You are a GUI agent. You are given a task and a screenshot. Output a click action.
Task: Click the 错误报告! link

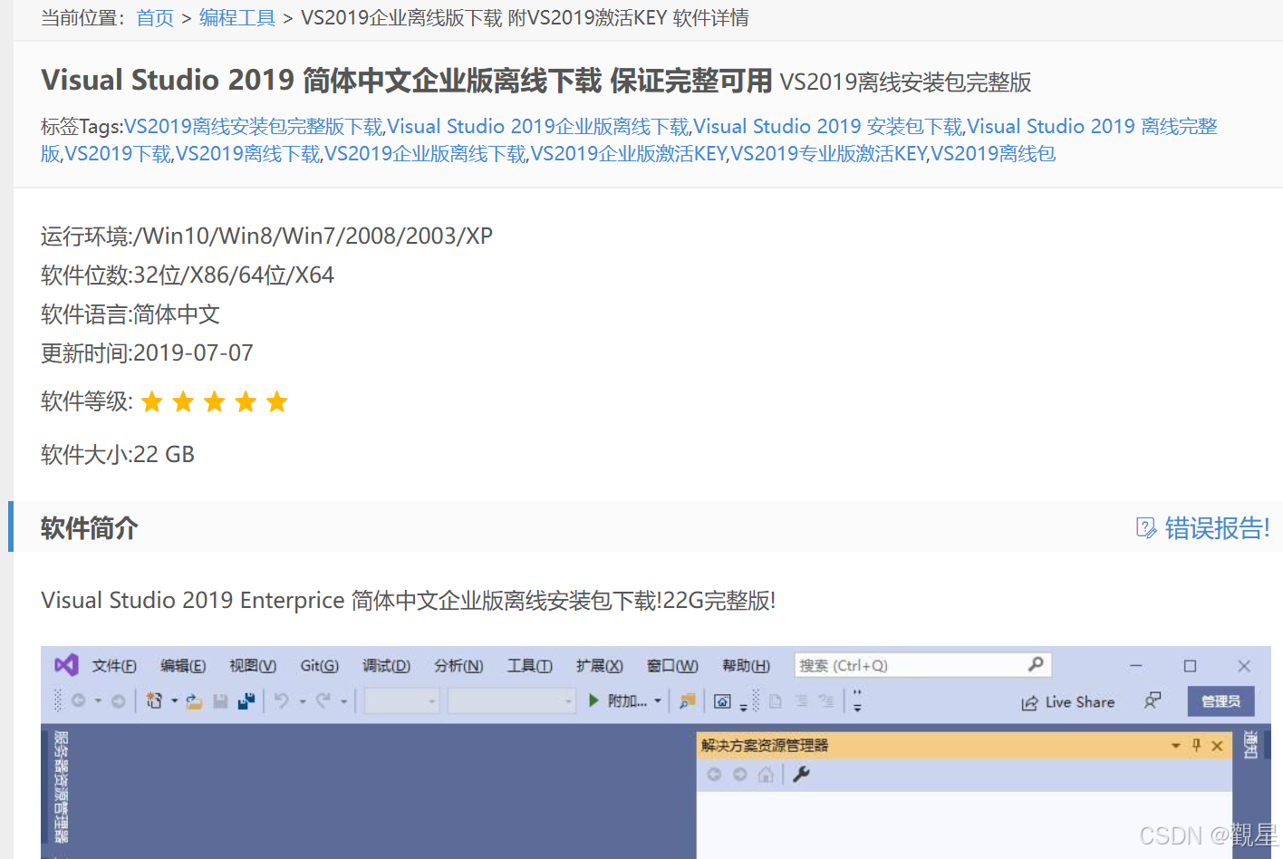pos(1217,528)
